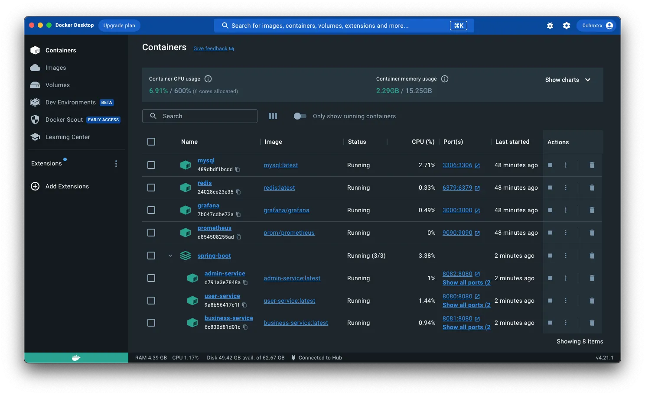Open Docker Scout in sidebar
This screenshot has width=645, height=395.
tap(76, 120)
